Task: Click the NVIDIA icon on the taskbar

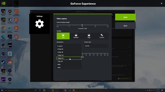Action: pyautogui.click(x=82, y=90)
